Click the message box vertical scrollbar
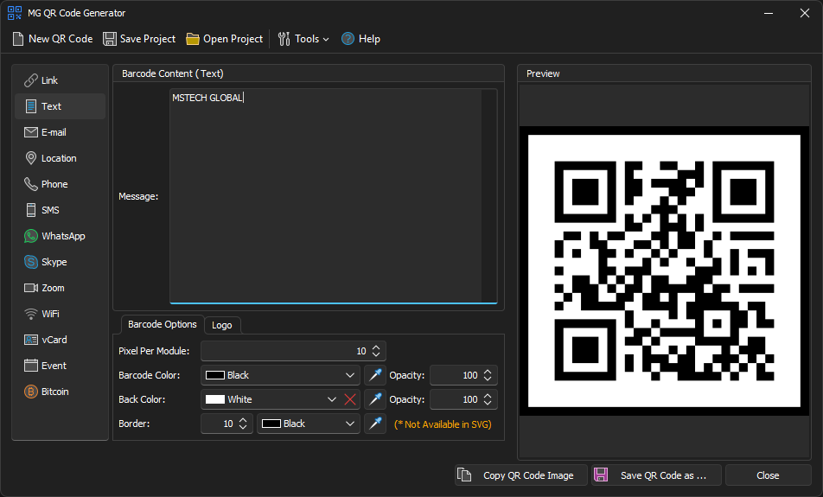The height and width of the screenshot is (497, 823). 488,195
